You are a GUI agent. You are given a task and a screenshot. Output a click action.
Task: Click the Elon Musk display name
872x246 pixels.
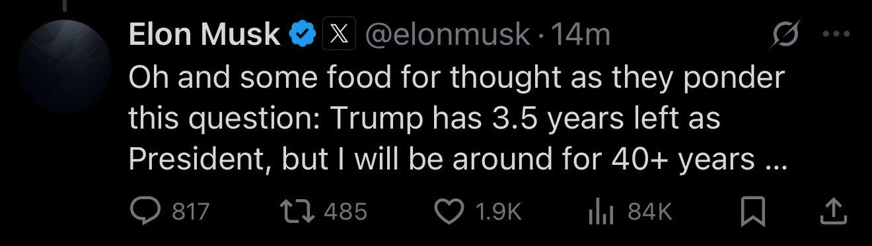(205, 34)
